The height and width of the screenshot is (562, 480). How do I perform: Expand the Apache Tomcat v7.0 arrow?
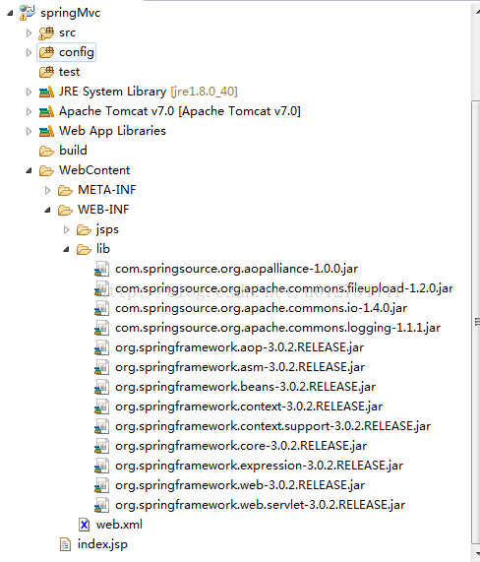29,112
